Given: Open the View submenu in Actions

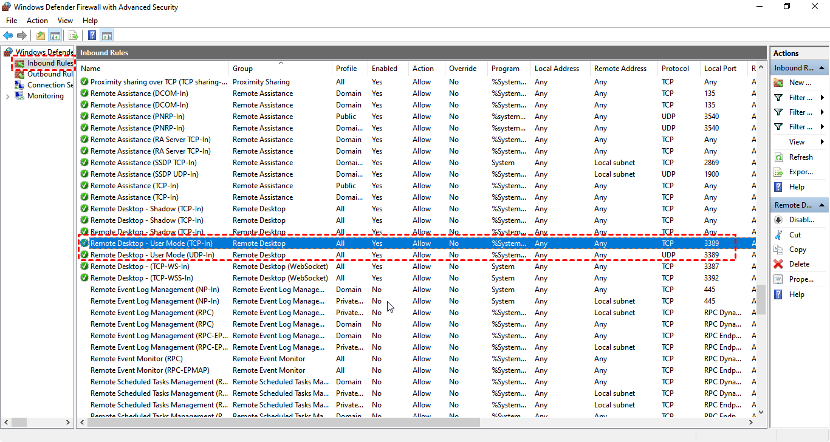Looking at the screenshot, I should pos(797,142).
